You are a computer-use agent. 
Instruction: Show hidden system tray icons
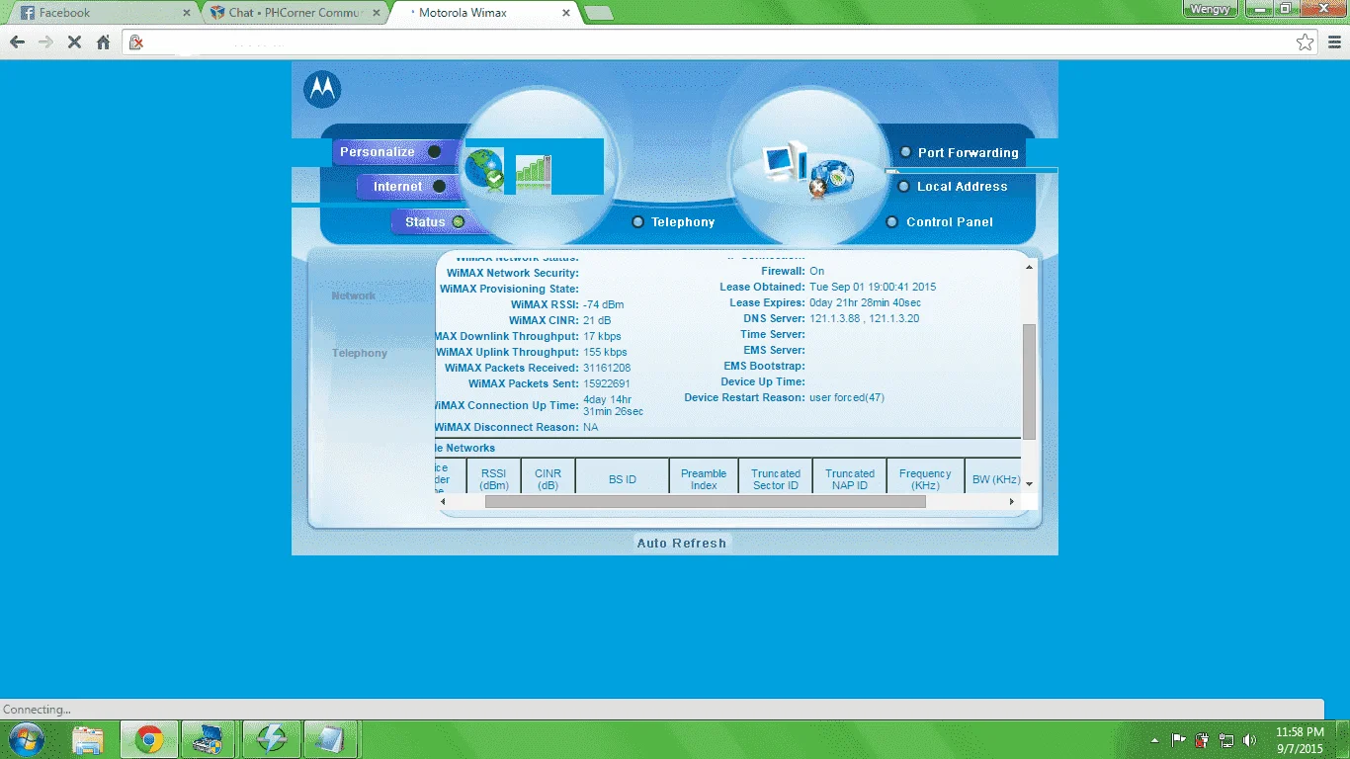[x=1155, y=740]
